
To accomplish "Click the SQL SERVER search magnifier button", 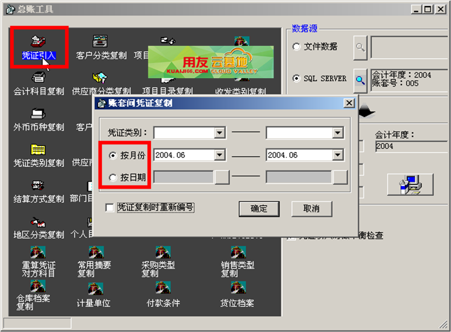I will 360,80.
